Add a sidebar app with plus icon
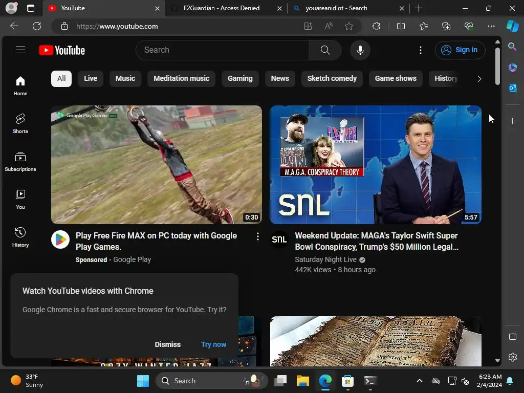 tap(512, 121)
